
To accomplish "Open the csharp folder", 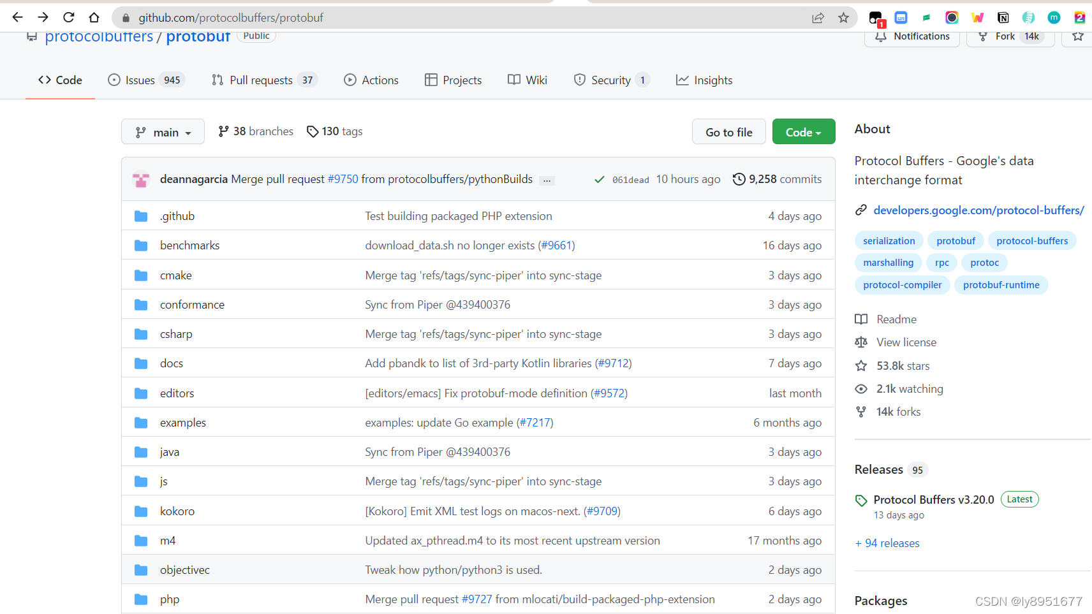I will click(x=176, y=334).
